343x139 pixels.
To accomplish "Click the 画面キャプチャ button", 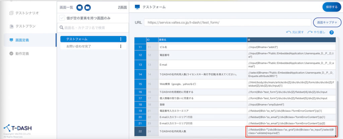I will [x=327, y=22].
